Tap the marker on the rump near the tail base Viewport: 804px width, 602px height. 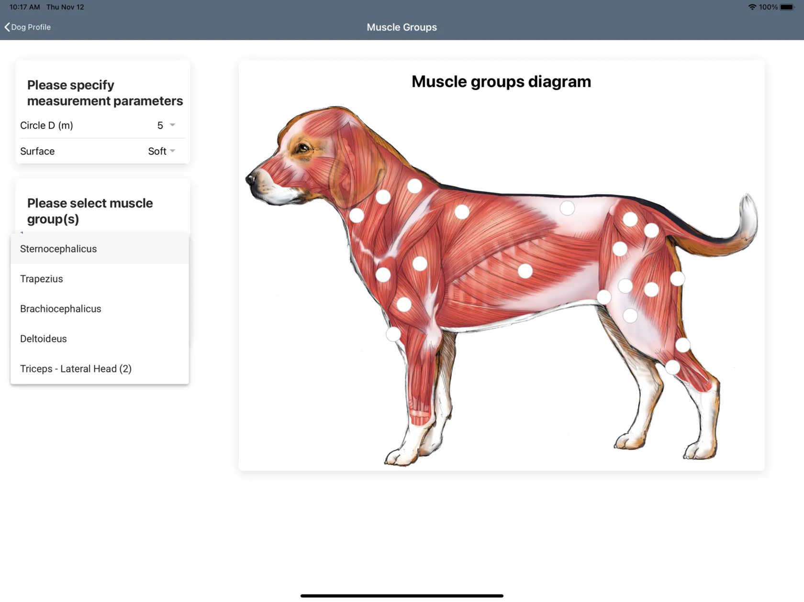[x=651, y=230]
